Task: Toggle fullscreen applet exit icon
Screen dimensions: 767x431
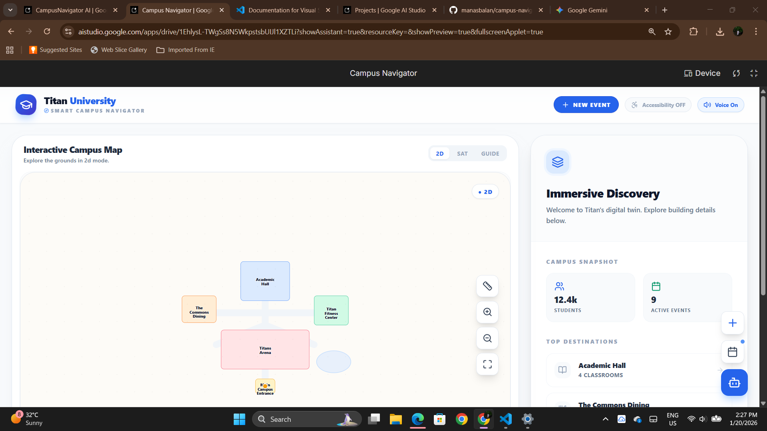Action: (753, 73)
